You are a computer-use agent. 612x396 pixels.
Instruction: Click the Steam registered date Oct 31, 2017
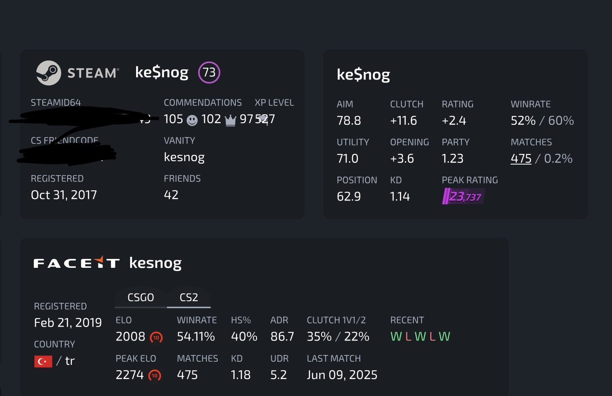point(64,195)
